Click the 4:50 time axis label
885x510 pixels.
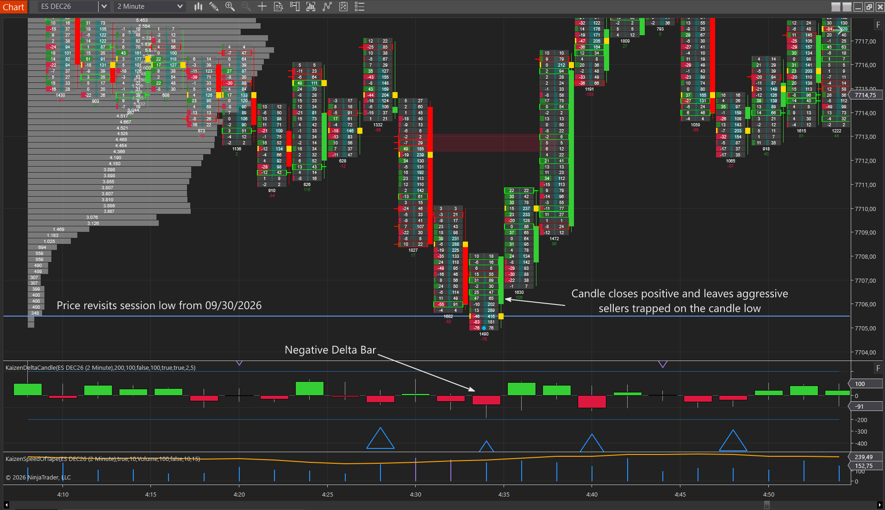pyautogui.click(x=768, y=494)
